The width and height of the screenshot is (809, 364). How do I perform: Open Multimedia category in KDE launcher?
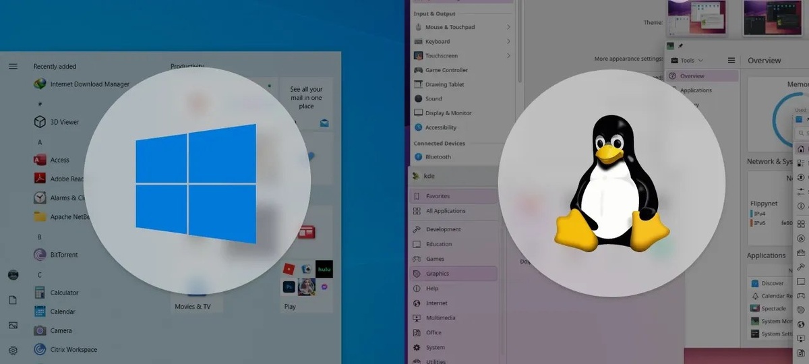[453, 318]
